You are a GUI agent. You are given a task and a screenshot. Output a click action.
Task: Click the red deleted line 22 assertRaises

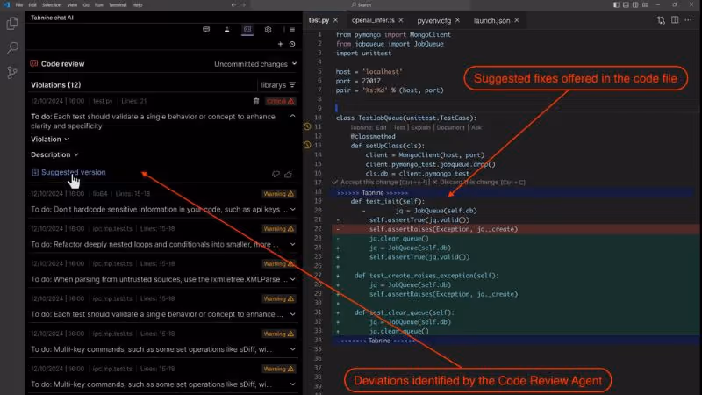coord(443,229)
